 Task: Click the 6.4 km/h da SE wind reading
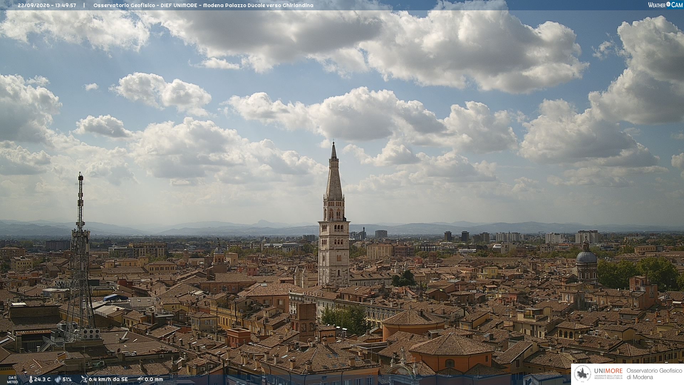[x=108, y=379]
